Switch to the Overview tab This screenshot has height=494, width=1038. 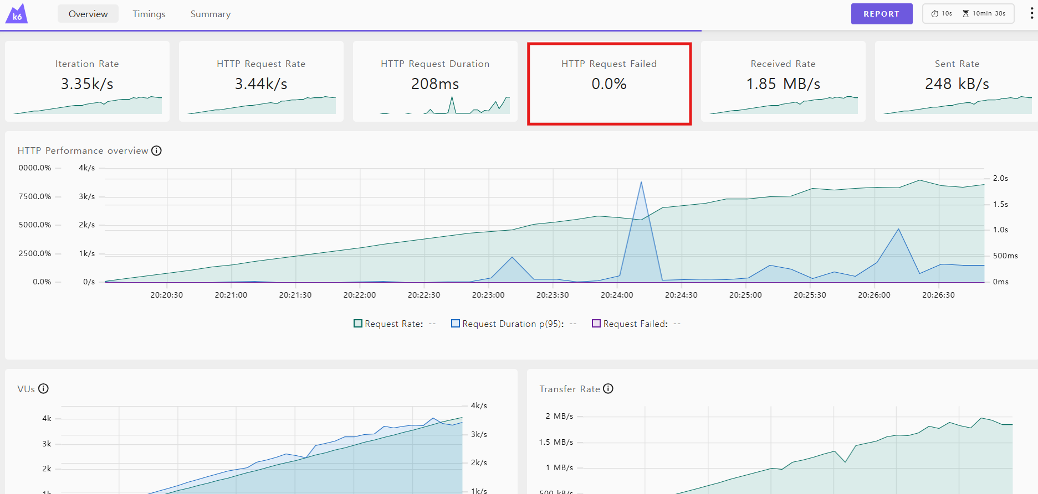point(88,14)
